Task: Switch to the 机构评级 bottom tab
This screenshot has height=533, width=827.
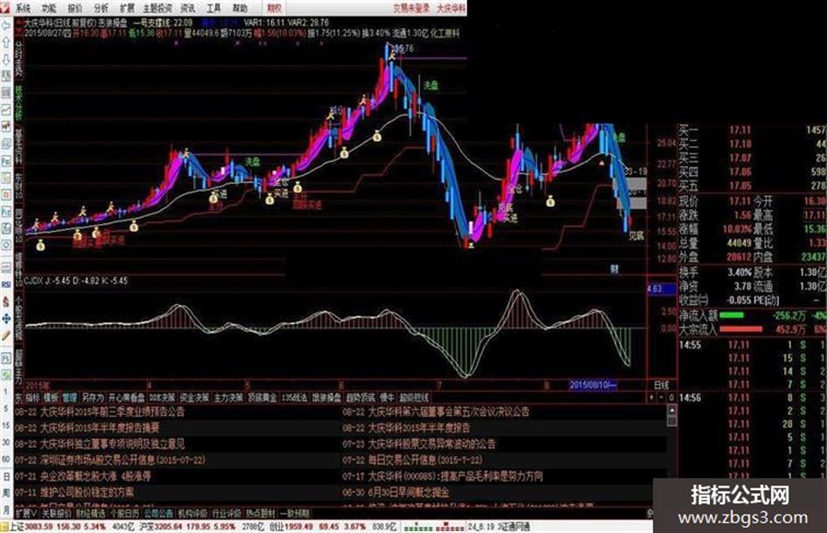Action: click(x=193, y=513)
